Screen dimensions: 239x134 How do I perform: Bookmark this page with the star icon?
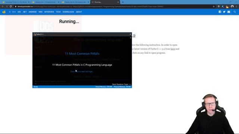214,7
